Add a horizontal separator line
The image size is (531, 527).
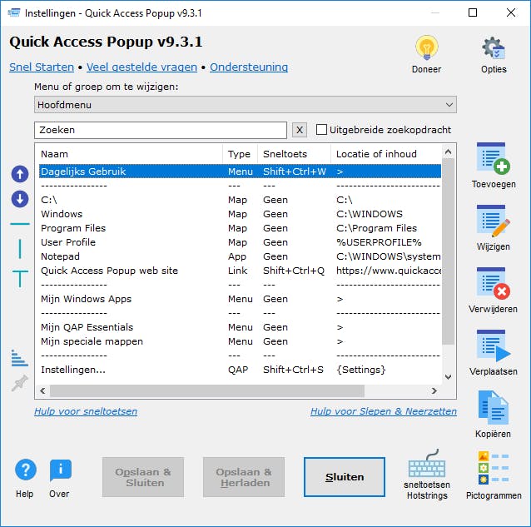[20, 224]
